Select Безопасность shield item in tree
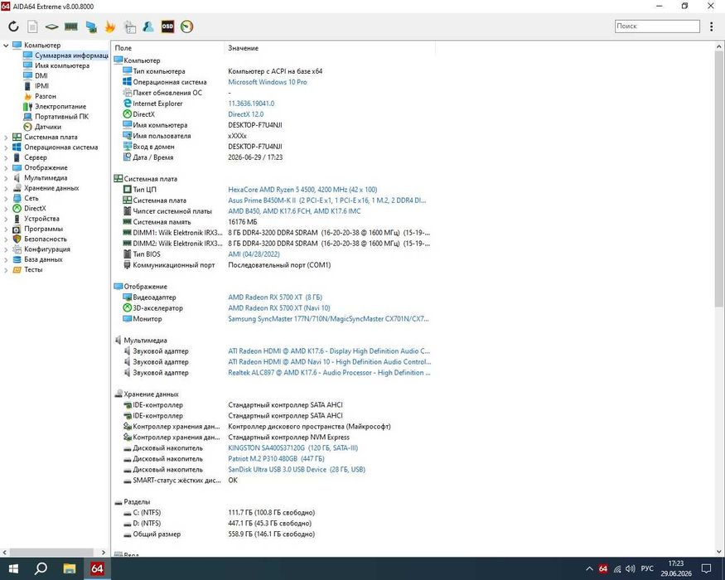 [x=46, y=239]
